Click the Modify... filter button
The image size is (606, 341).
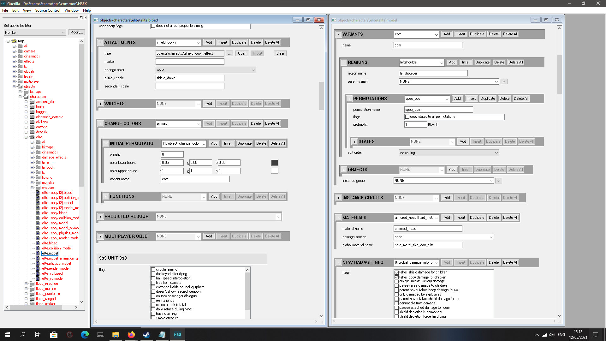[x=76, y=32]
